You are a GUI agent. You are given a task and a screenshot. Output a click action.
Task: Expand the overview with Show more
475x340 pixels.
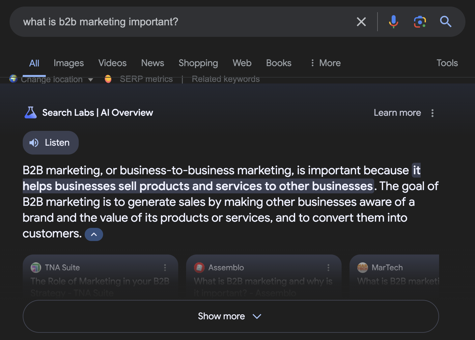(x=231, y=316)
